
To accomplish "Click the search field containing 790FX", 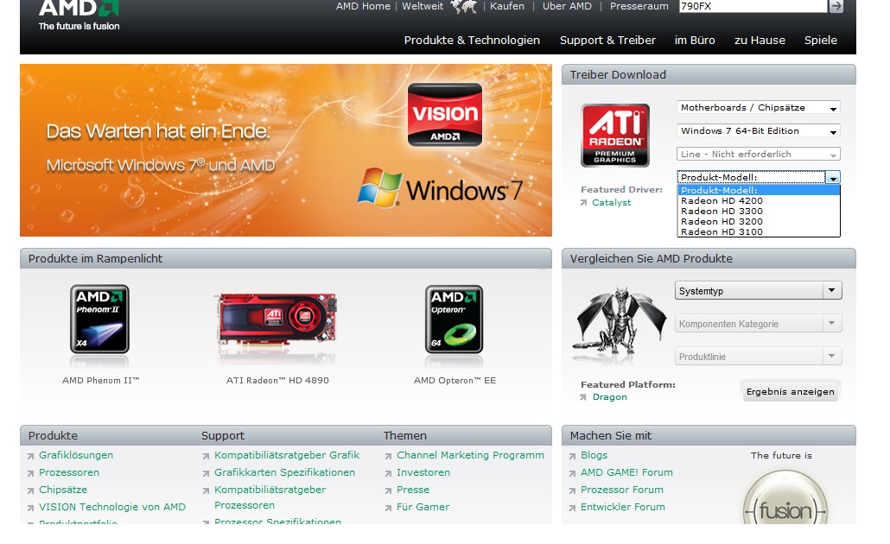I will [753, 6].
